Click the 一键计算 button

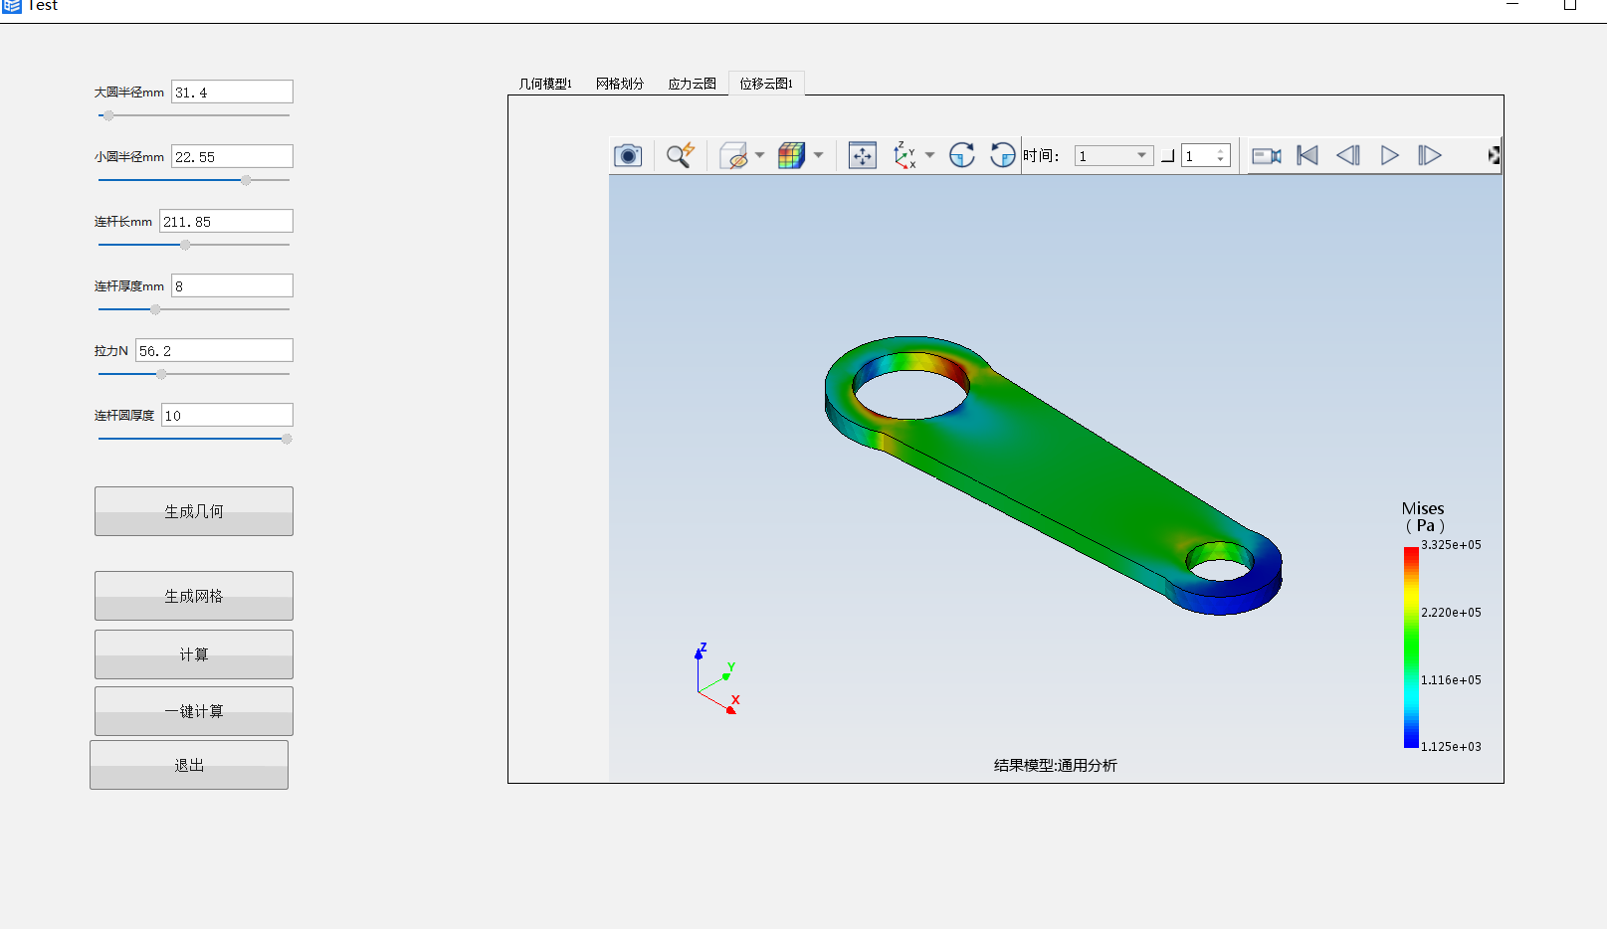tap(194, 711)
